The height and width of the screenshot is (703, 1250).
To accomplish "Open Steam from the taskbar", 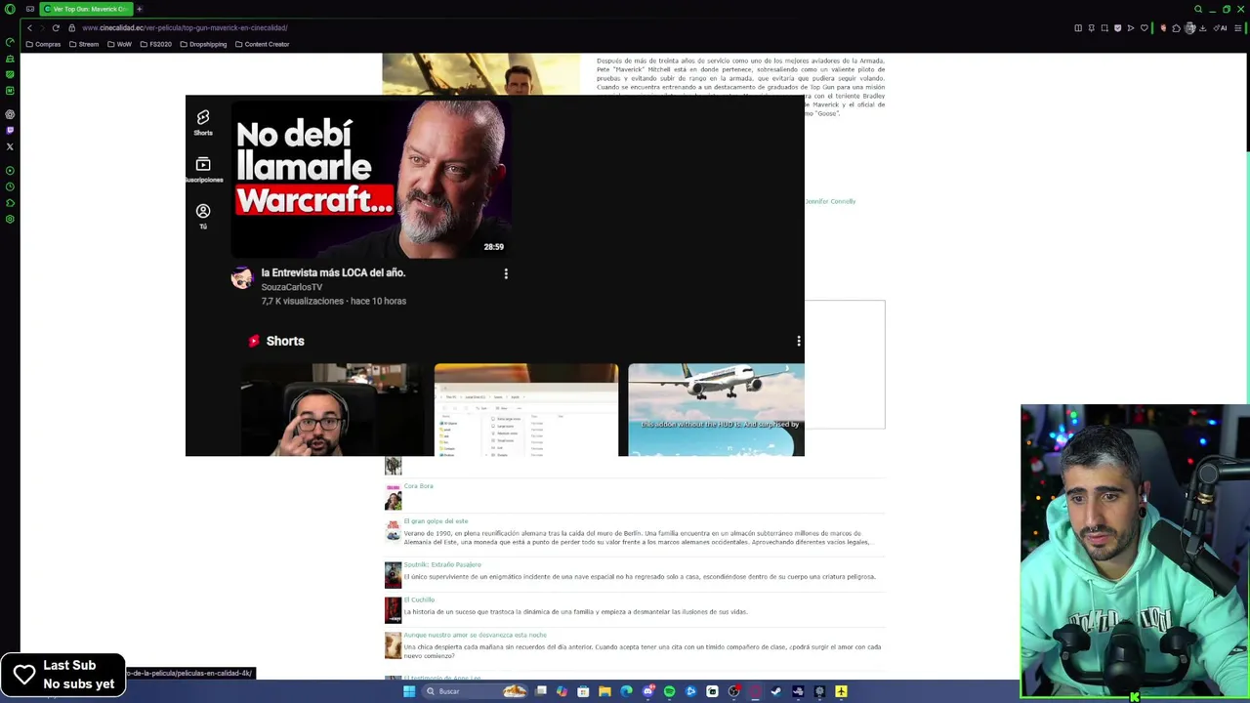I will [x=775, y=691].
